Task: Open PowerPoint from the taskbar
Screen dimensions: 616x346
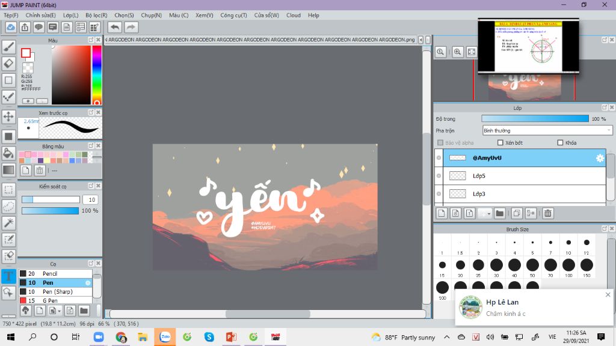Action: (x=231, y=337)
